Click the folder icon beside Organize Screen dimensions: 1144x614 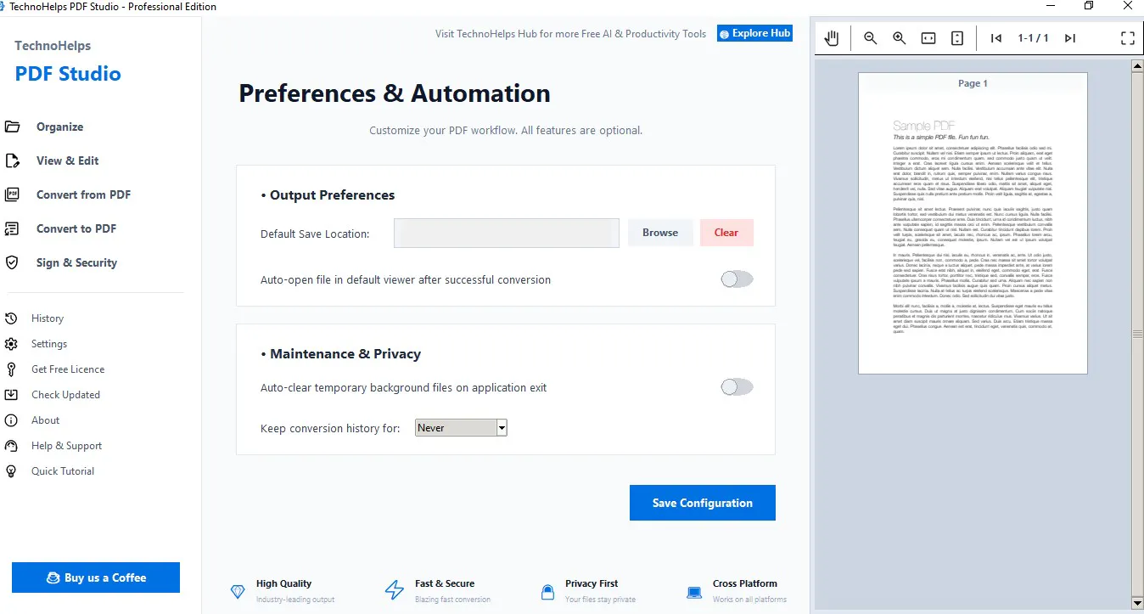(x=12, y=127)
